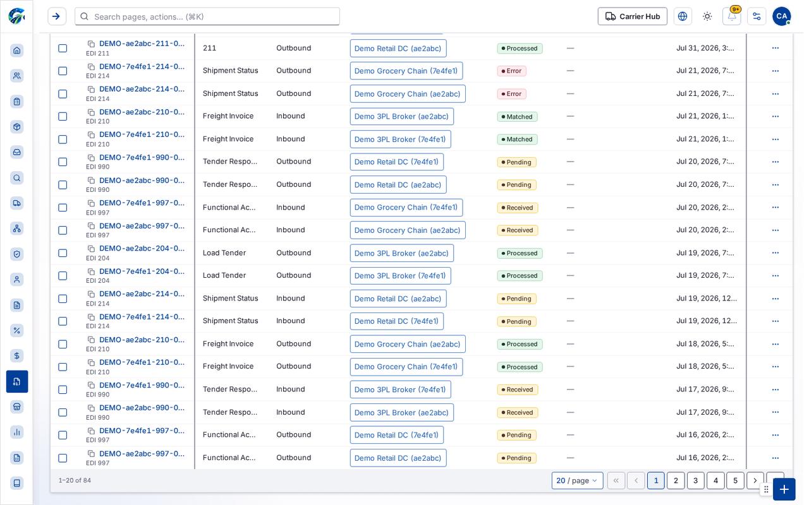809x505 pixels.
Task: Check the box for DEMO-ae2abc-204 row
Action: click(x=63, y=253)
